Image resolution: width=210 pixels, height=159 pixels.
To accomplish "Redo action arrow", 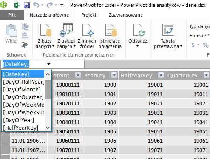I will [x=50, y=5].
